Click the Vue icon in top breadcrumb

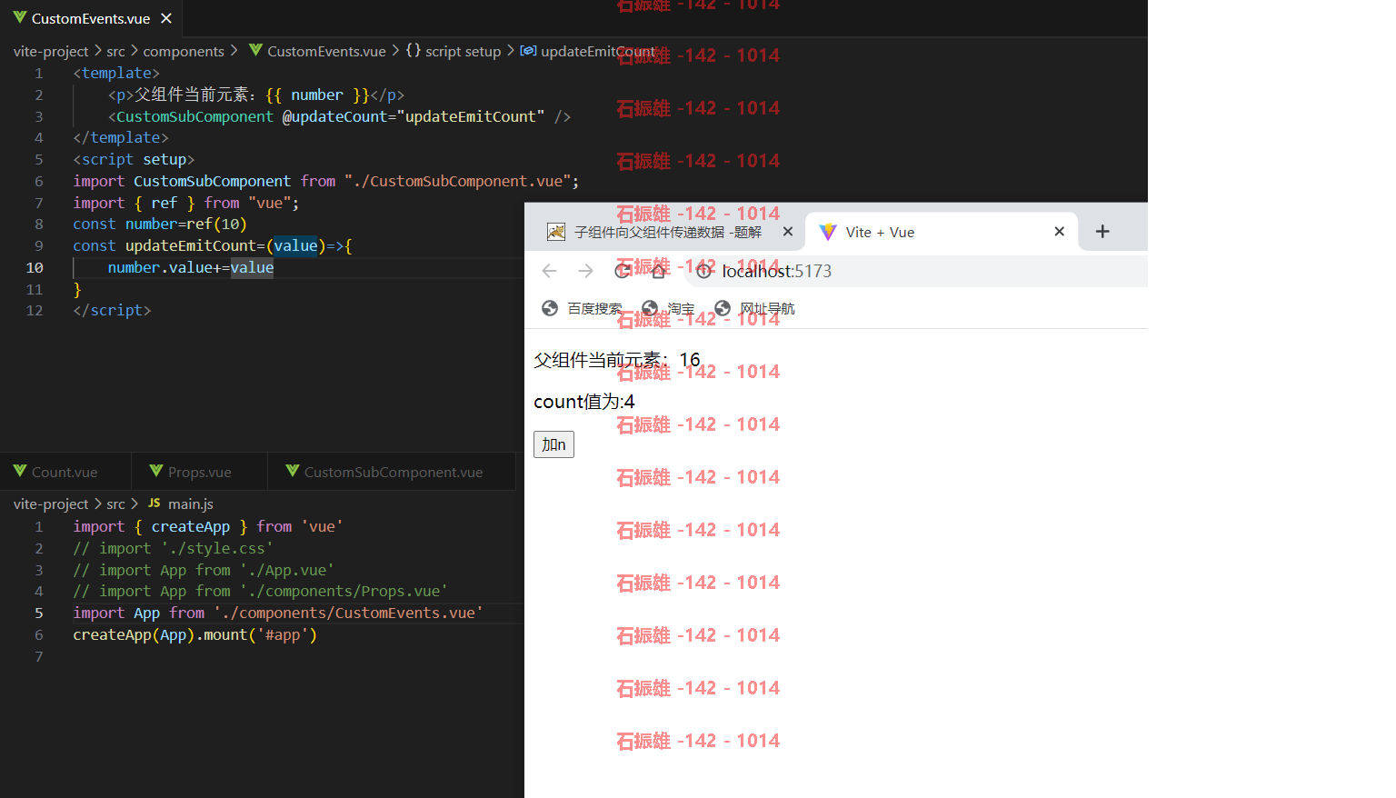255,50
